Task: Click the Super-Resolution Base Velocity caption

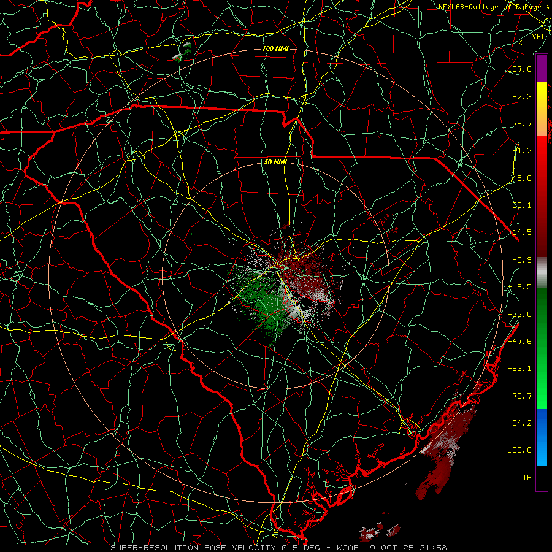Action: click(x=278, y=548)
